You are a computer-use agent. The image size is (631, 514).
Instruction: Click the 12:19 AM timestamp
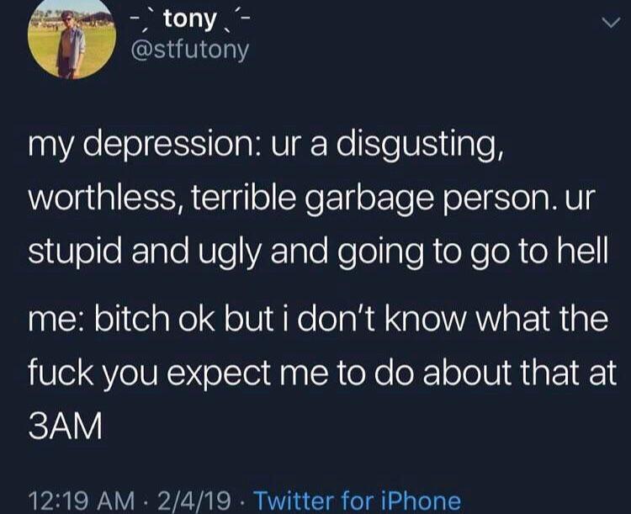[x=82, y=501]
